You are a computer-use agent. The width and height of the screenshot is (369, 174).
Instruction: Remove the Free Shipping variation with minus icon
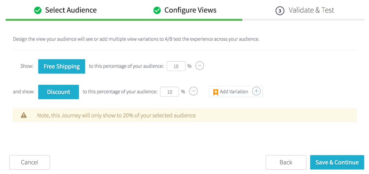coord(200,66)
